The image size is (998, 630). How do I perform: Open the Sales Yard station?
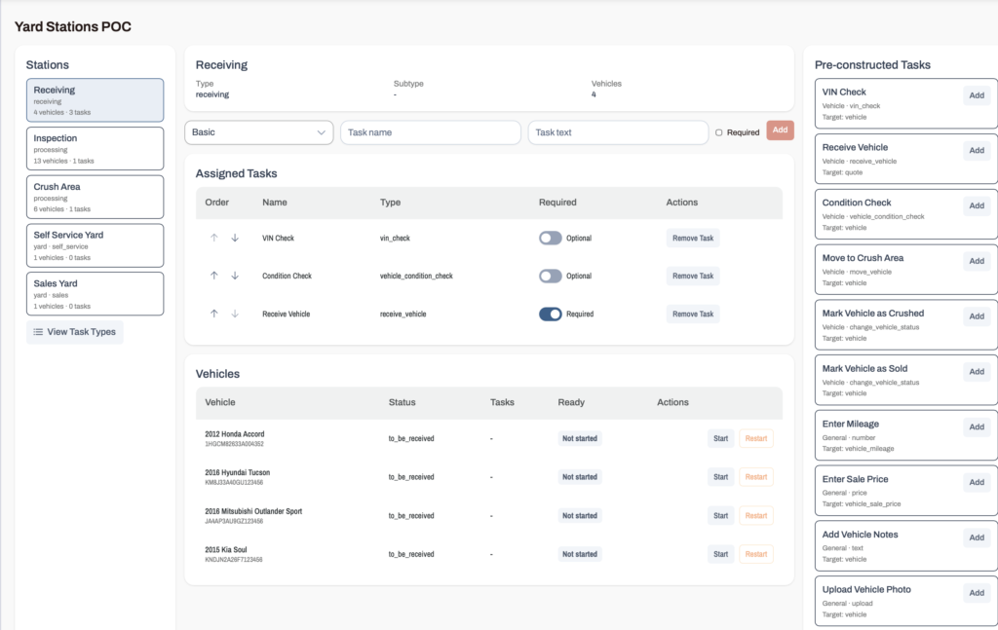pyautogui.click(x=95, y=294)
